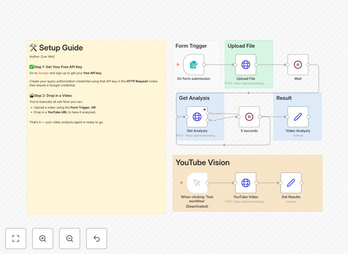Click the Get Analysis Error output connector

[x=208, y=120]
